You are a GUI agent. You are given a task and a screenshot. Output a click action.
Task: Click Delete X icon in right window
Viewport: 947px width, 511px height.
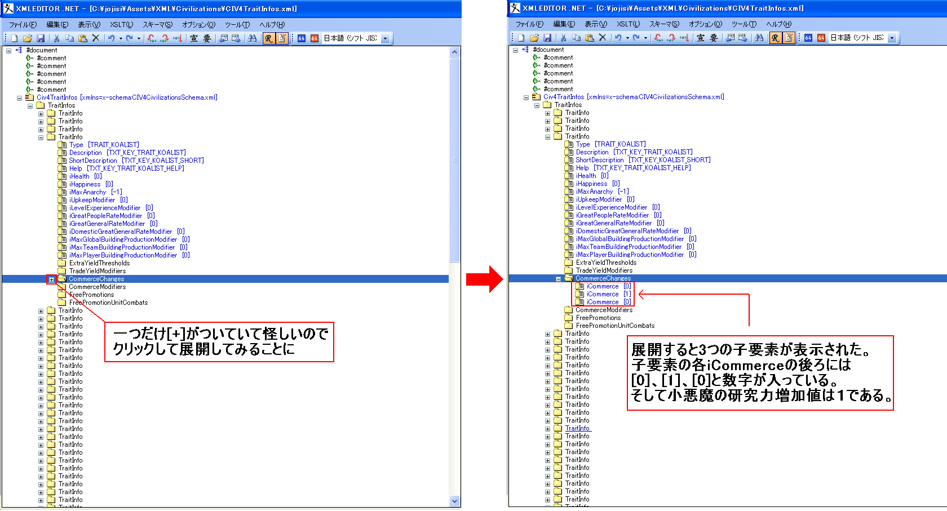[603, 38]
